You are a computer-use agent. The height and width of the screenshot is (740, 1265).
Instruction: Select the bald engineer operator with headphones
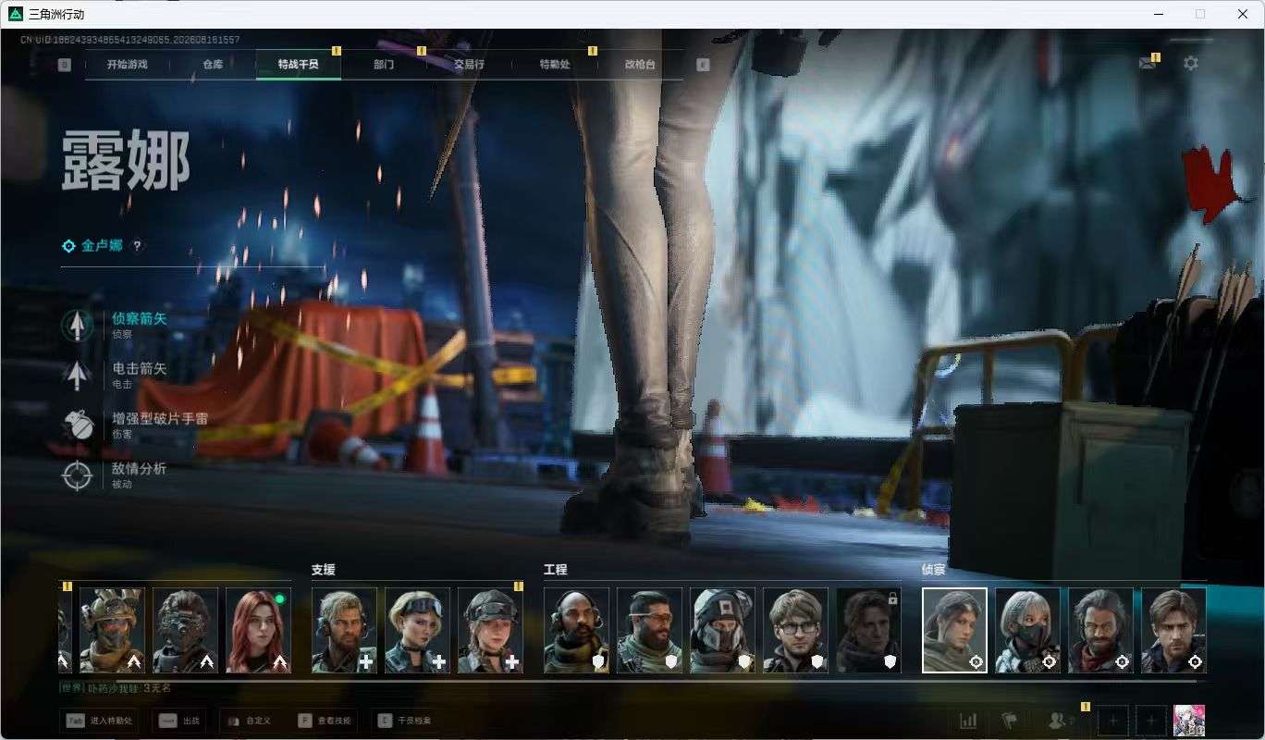coord(576,630)
